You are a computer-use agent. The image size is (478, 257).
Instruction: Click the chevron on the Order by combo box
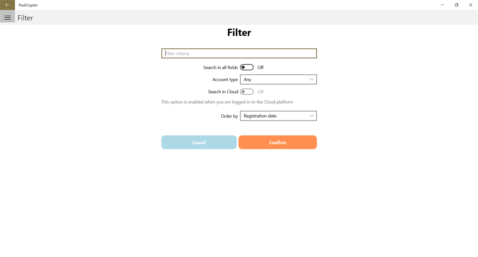click(x=311, y=116)
